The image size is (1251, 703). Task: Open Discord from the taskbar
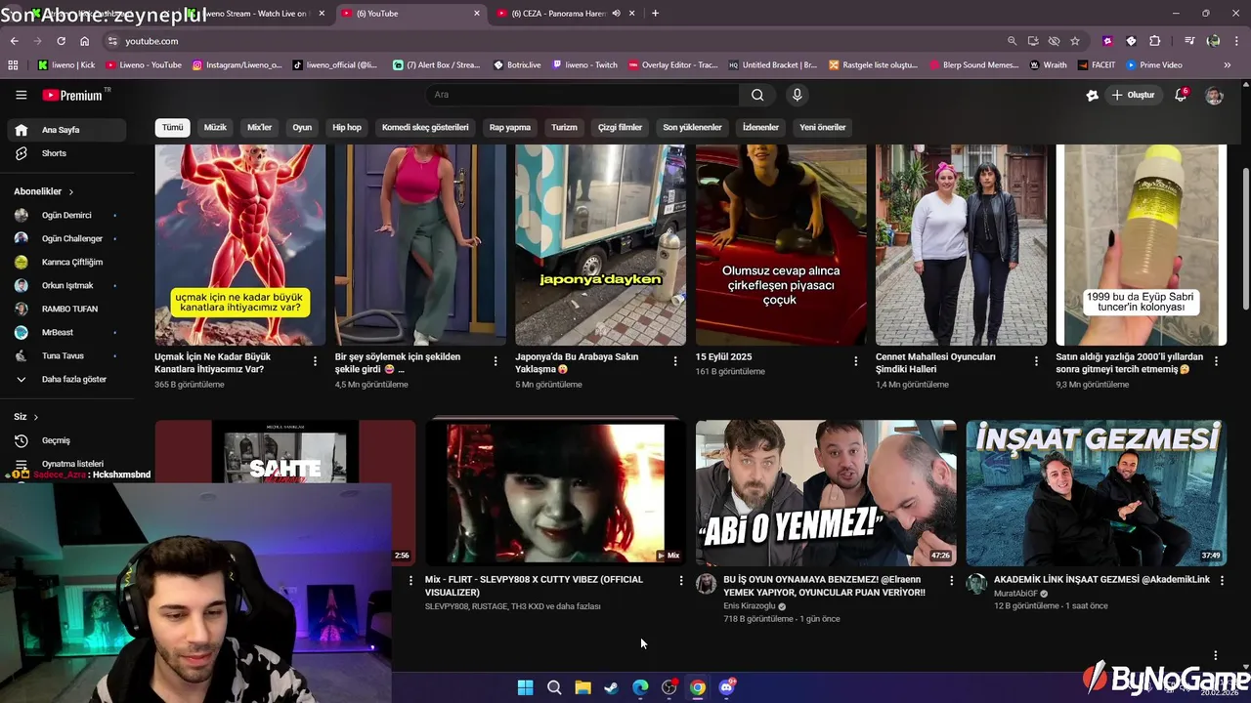coord(726,687)
